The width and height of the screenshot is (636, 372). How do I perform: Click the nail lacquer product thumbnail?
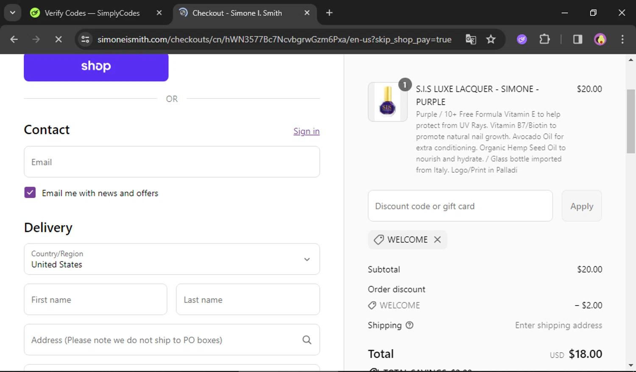coord(388,102)
